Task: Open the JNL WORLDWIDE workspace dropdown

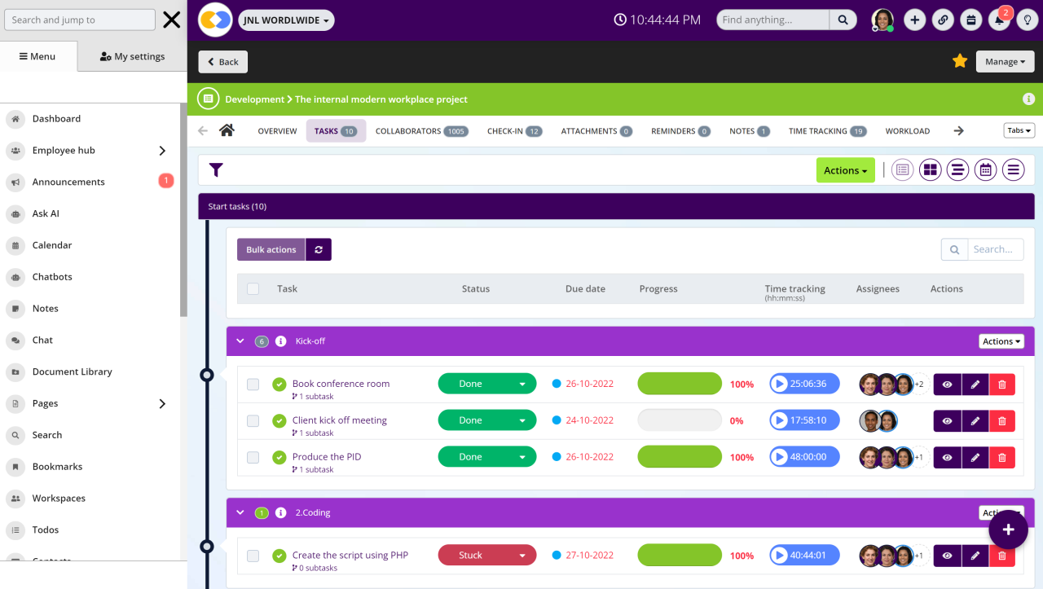Action: [286, 19]
